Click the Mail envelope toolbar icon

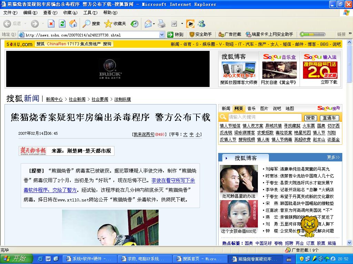click(x=148, y=24)
